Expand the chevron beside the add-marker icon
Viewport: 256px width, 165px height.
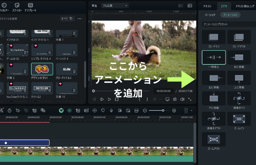(160, 99)
